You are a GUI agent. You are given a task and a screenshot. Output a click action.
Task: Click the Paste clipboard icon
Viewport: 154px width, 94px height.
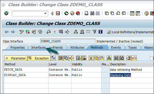[102, 58]
